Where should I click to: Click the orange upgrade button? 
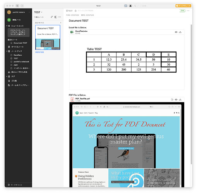pos(183,6)
